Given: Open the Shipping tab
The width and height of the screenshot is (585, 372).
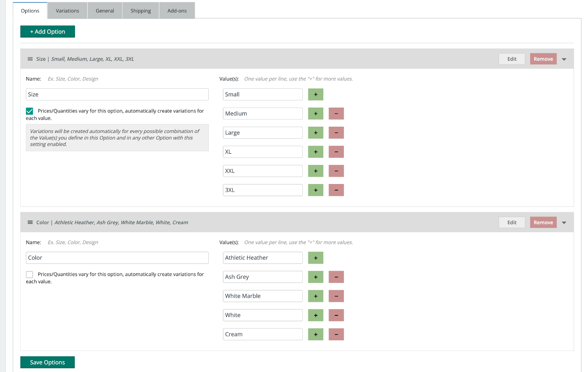Looking at the screenshot, I should coord(140,11).
